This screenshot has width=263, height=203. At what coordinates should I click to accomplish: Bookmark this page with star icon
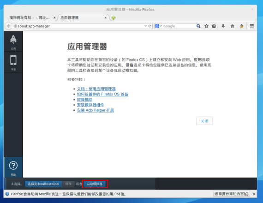[206, 26]
